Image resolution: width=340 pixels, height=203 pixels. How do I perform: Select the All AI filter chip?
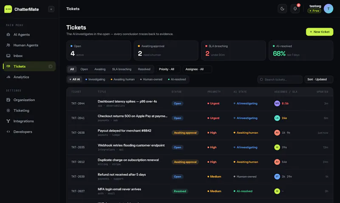click(75, 79)
